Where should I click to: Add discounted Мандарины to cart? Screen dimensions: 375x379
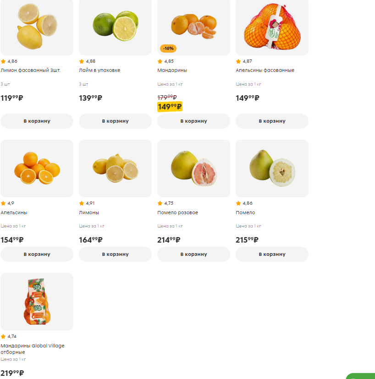193,121
